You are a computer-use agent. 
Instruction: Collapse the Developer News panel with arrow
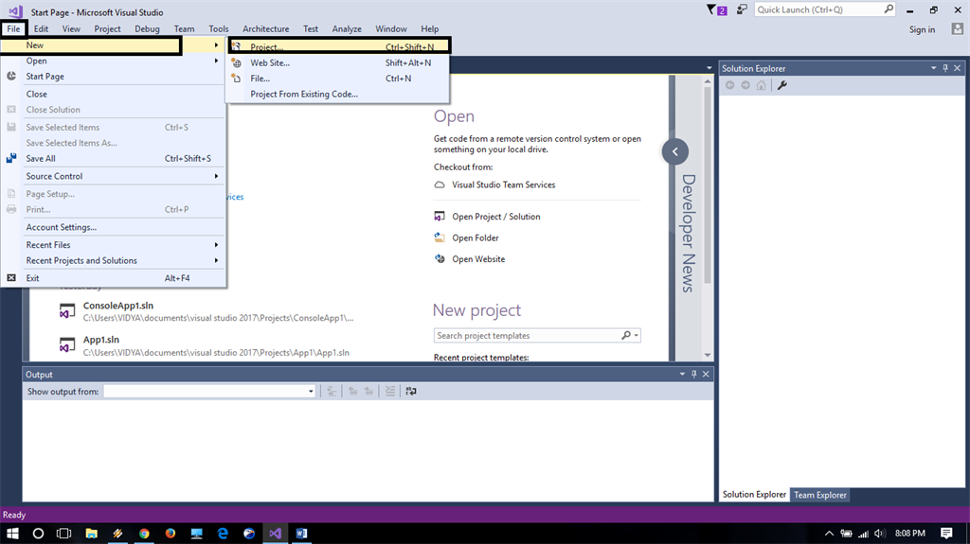674,151
